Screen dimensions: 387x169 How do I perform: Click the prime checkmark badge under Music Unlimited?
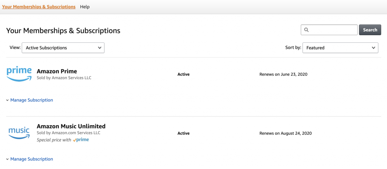click(x=81, y=140)
